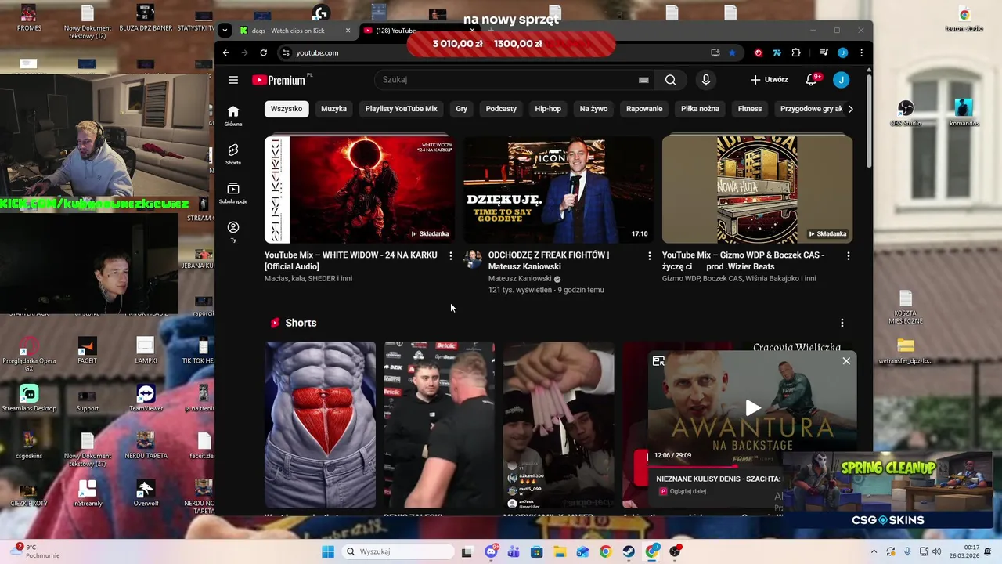Open Discord from the taskbar

491,551
